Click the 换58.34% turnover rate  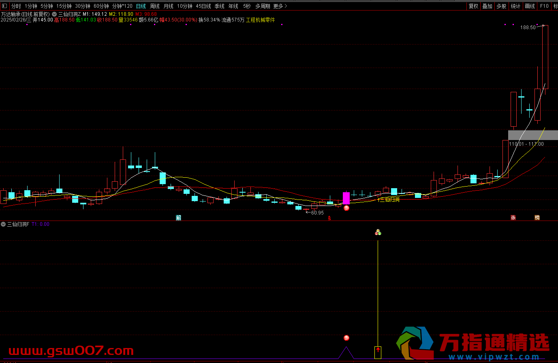(x=209, y=20)
